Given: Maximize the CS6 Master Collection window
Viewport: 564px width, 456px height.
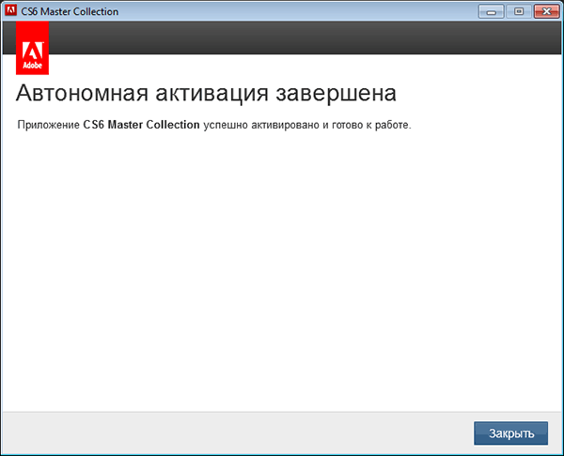Looking at the screenshot, I should click(x=518, y=11).
